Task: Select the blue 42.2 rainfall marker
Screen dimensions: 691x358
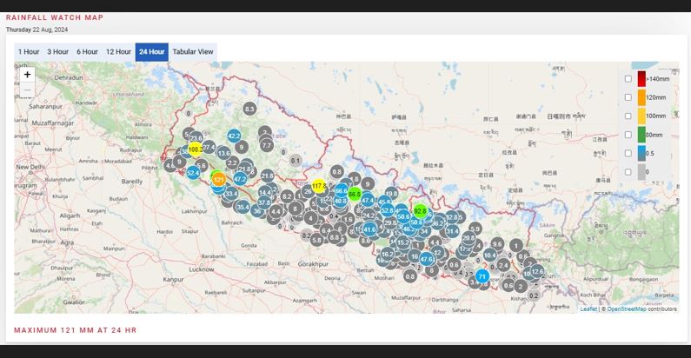Action: pos(234,136)
